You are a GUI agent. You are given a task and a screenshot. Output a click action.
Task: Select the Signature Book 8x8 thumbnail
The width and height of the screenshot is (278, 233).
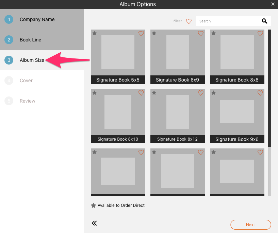tap(237, 53)
